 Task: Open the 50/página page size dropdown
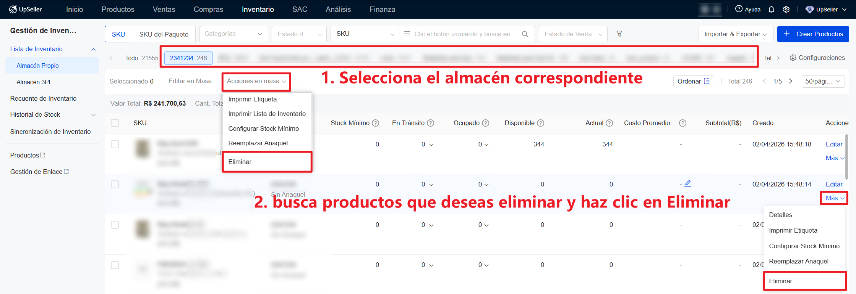pos(823,81)
